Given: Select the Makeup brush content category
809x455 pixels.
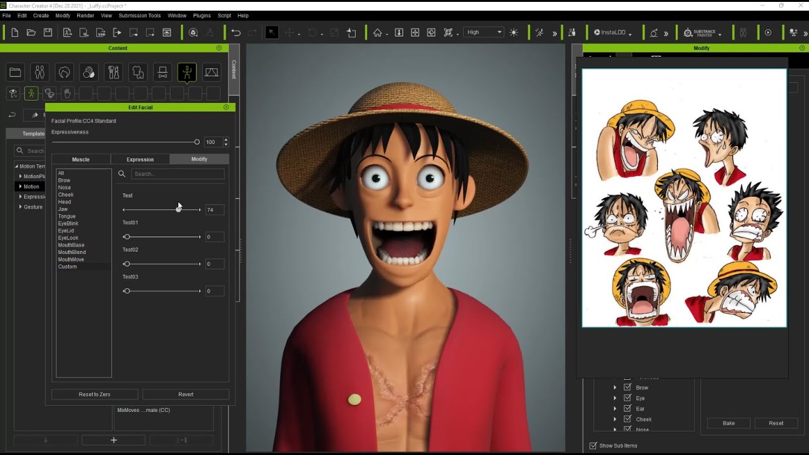Looking at the screenshot, I should click(113, 73).
